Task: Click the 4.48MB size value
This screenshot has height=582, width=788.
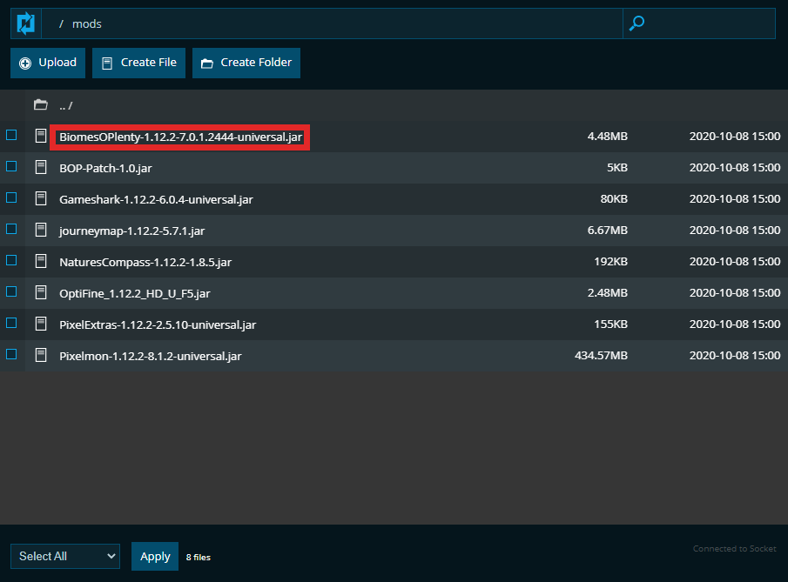Action: [608, 136]
